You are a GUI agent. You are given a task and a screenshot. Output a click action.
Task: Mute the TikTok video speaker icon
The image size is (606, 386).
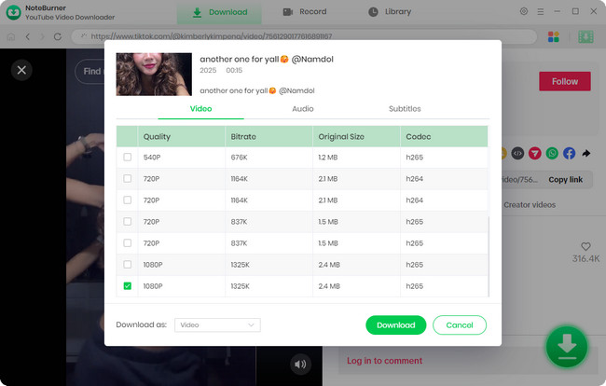[300, 364]
